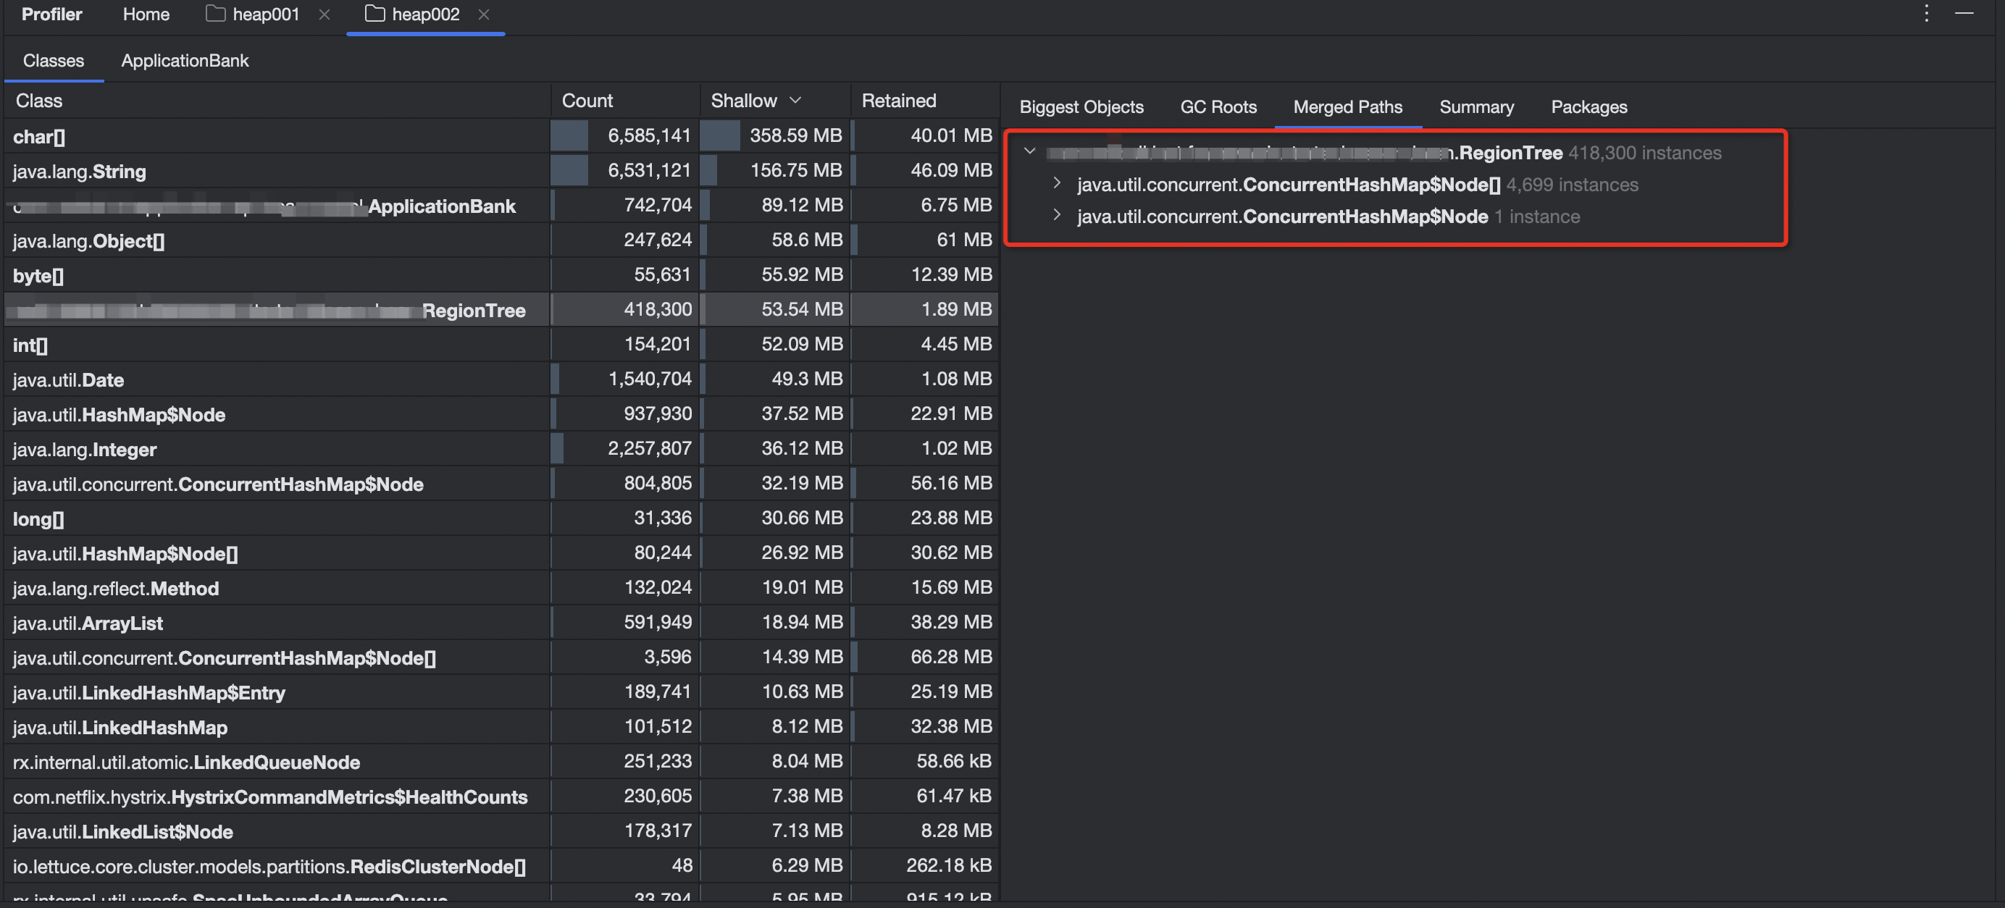Image resolution: width=2005 pixels, height=908 pixels.
Task: Open the Packages tab
Action: click(1588, 106)
